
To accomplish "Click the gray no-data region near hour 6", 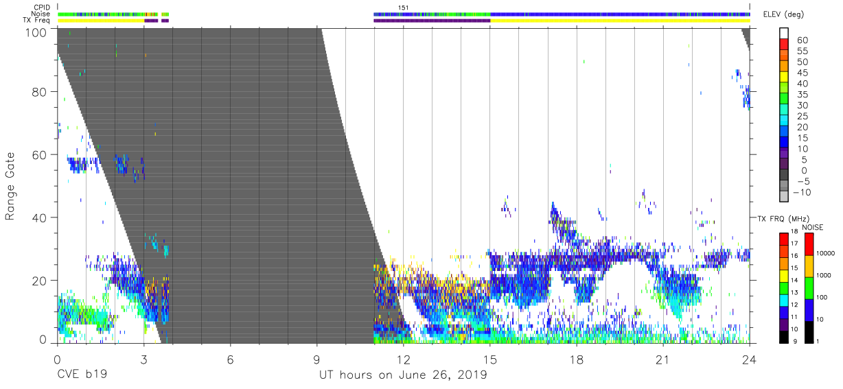I will [230, 185].
